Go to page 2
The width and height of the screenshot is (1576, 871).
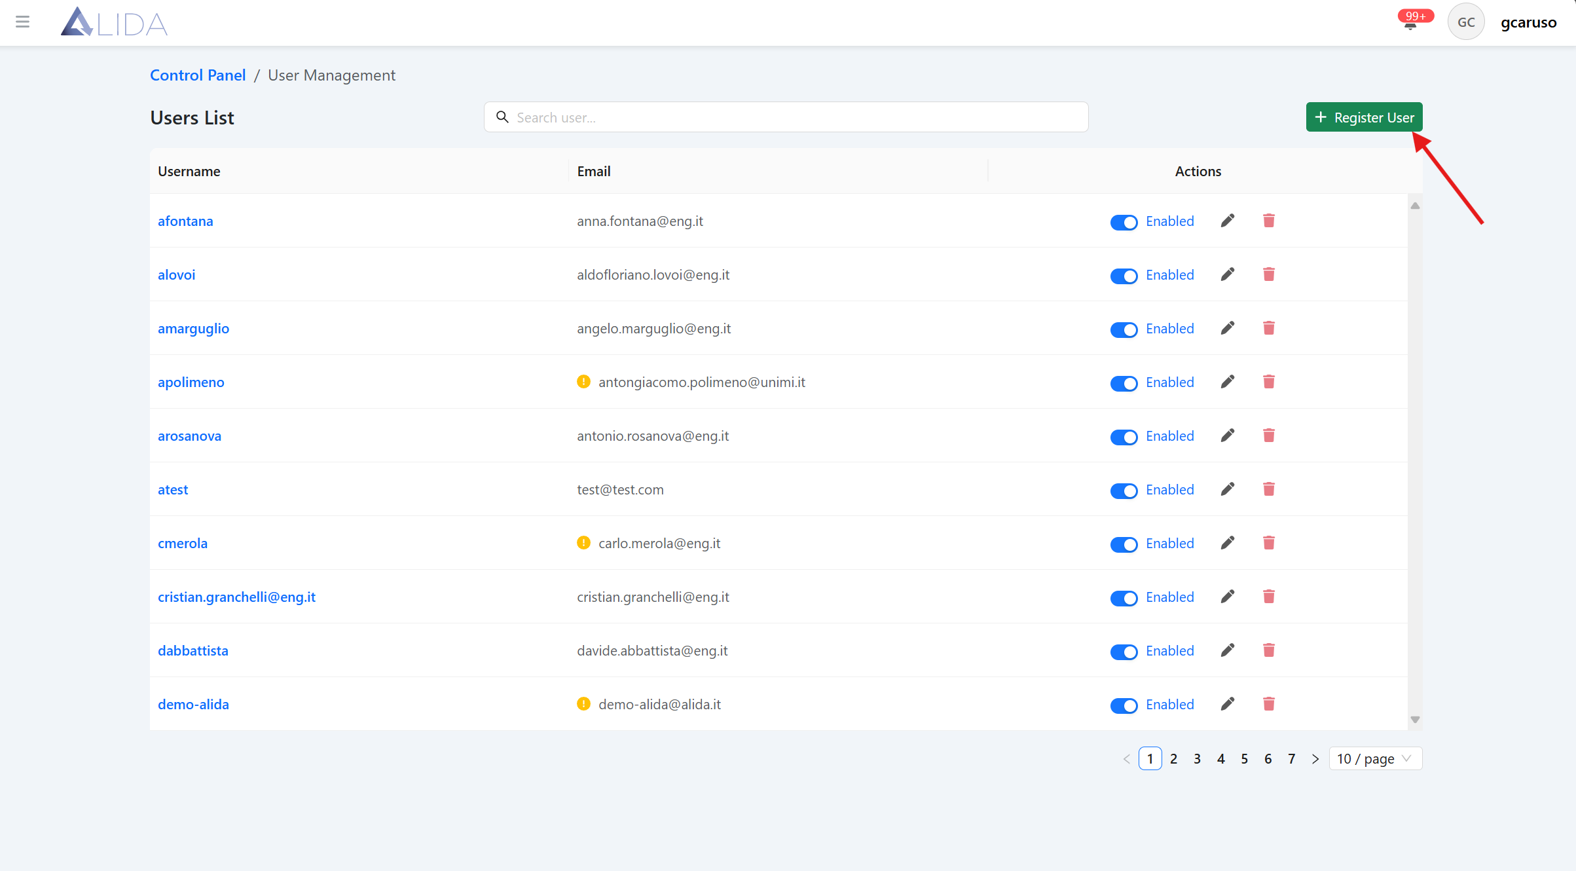1174,759
